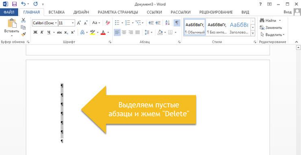
Task: Clear all formatting eraser icon
Action: click(x=108, y=23)
